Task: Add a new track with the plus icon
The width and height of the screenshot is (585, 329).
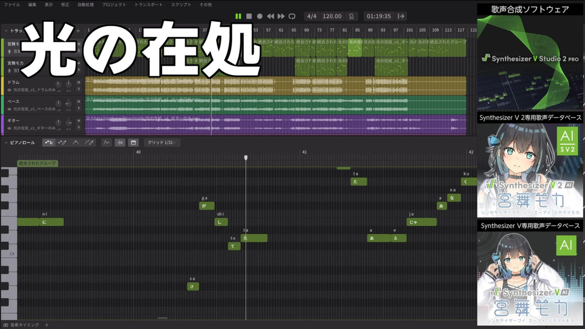Action: pos(79,30)
